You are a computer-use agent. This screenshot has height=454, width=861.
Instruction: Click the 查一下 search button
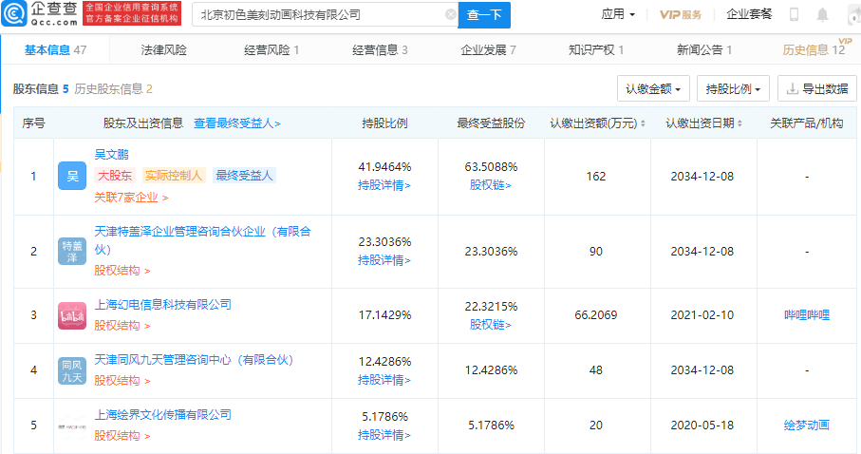(484, 15)
